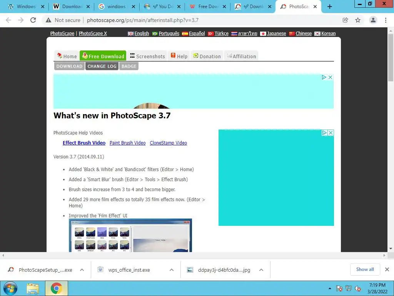Switch language to Türkçe
The height and width of the screenshot is (296, 394).
point(221,34)
